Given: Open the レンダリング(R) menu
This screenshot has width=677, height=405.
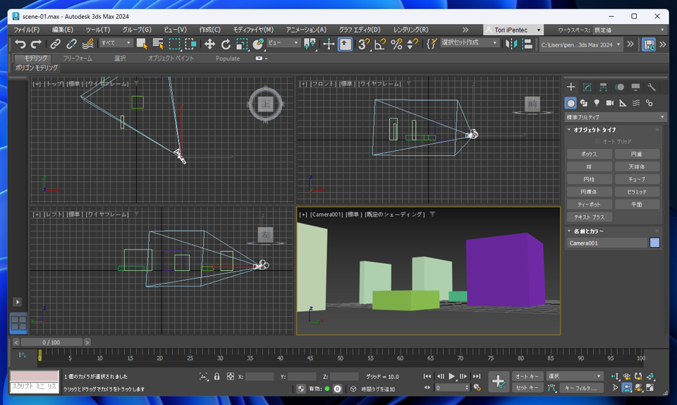Looking at the screenshot, I should 410,30.
